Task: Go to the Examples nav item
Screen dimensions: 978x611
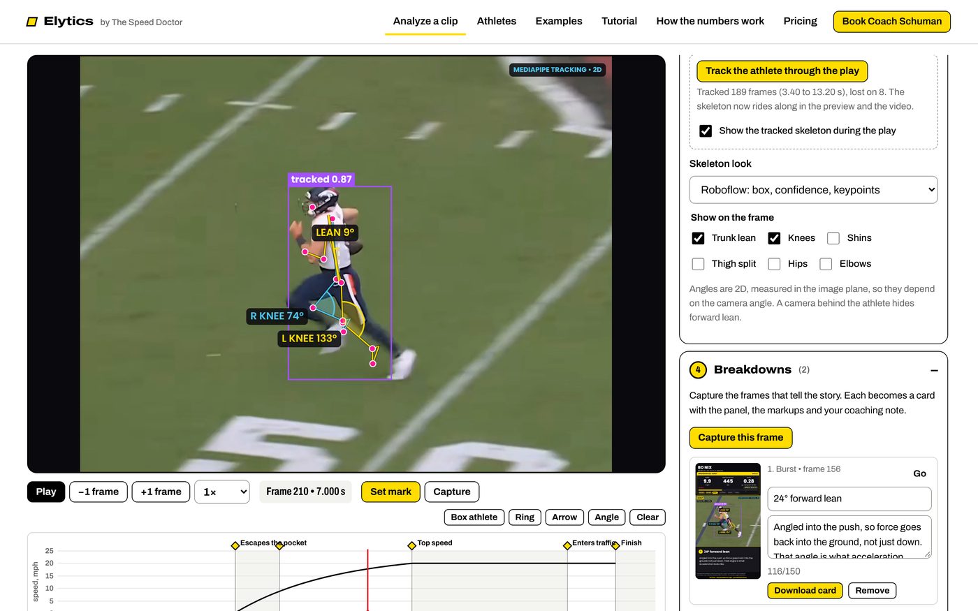Action: click(x=559, y=21)
